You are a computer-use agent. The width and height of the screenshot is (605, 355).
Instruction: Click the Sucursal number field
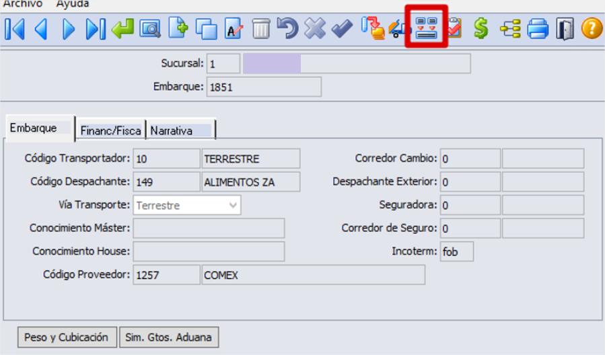(223, 64)
